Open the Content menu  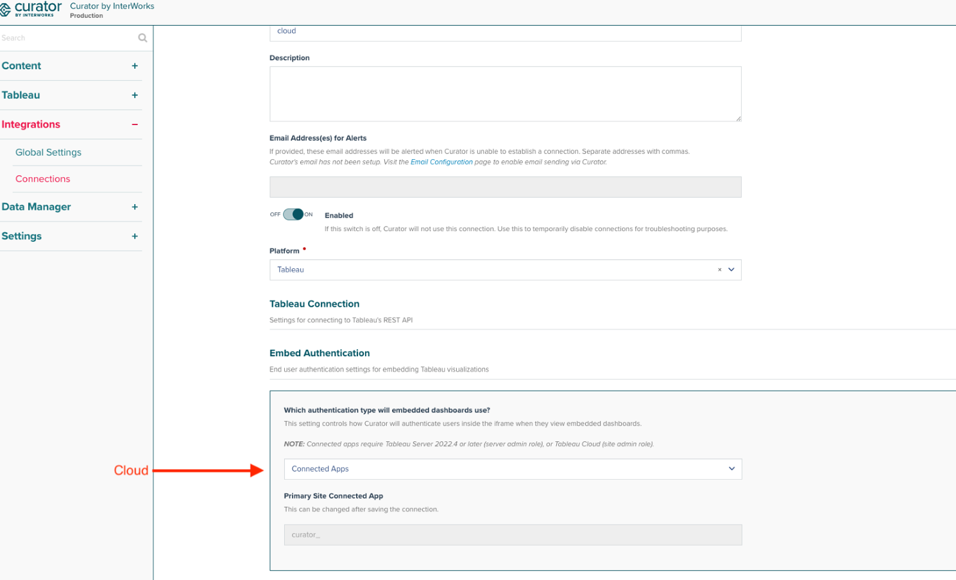pyautogui.click(x=21, y=66)
